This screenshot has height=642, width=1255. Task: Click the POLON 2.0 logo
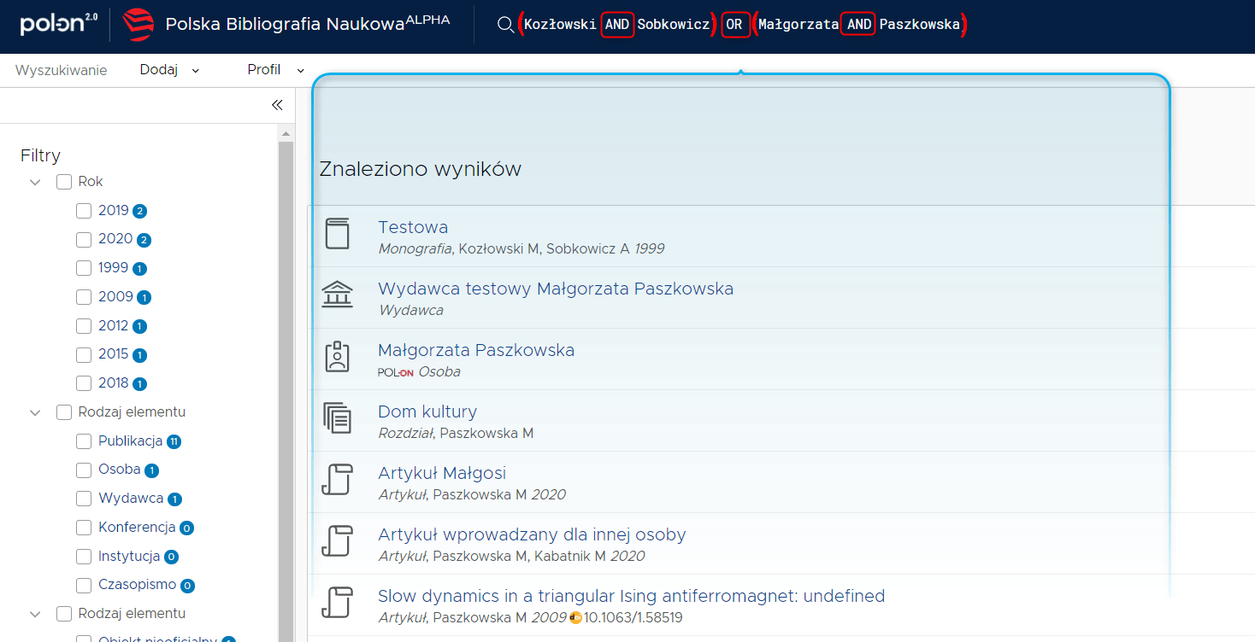click(x=53, y=24)
